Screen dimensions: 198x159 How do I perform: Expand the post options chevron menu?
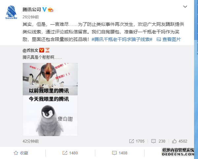(x=185, y=7)
